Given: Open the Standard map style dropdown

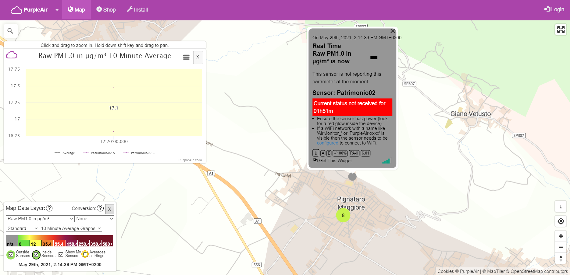Looking at the screenshot, I should (x=22, y=228).
